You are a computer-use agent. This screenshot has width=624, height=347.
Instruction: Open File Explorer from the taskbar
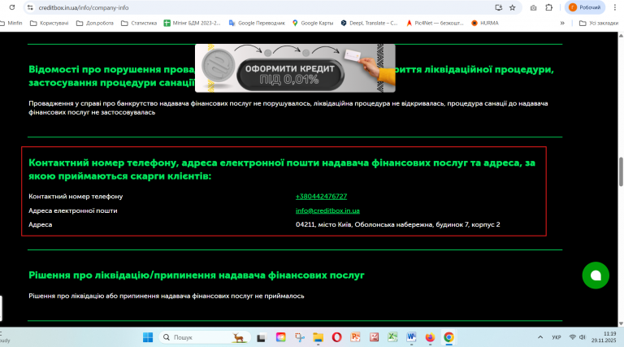pyautogui.click(x=318, y=337)
